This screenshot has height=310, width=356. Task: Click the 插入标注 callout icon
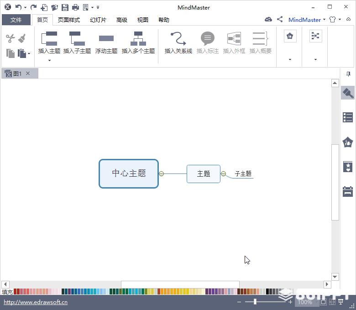tap(208, 43)
